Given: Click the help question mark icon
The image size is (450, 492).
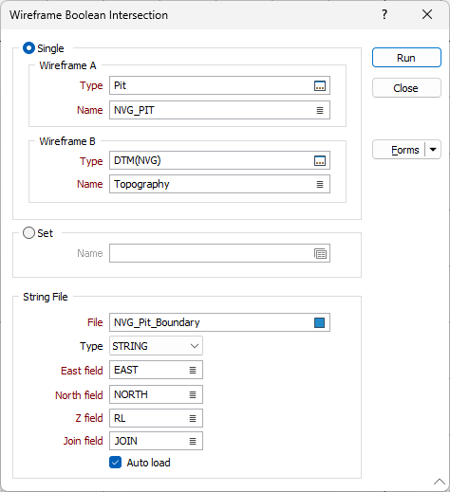Looking at the screenshot, I should 384,14.
